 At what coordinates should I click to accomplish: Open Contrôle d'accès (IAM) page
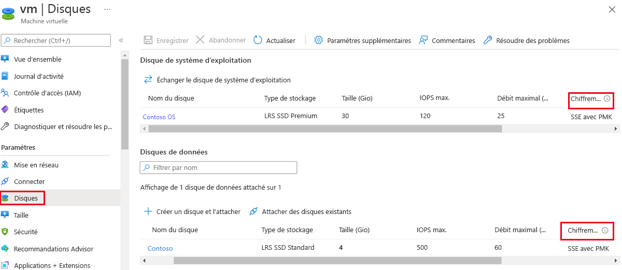tap(47, 93)
